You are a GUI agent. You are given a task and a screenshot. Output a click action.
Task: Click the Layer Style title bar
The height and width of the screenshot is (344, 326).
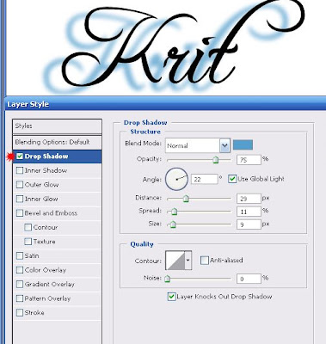(165, 104)
